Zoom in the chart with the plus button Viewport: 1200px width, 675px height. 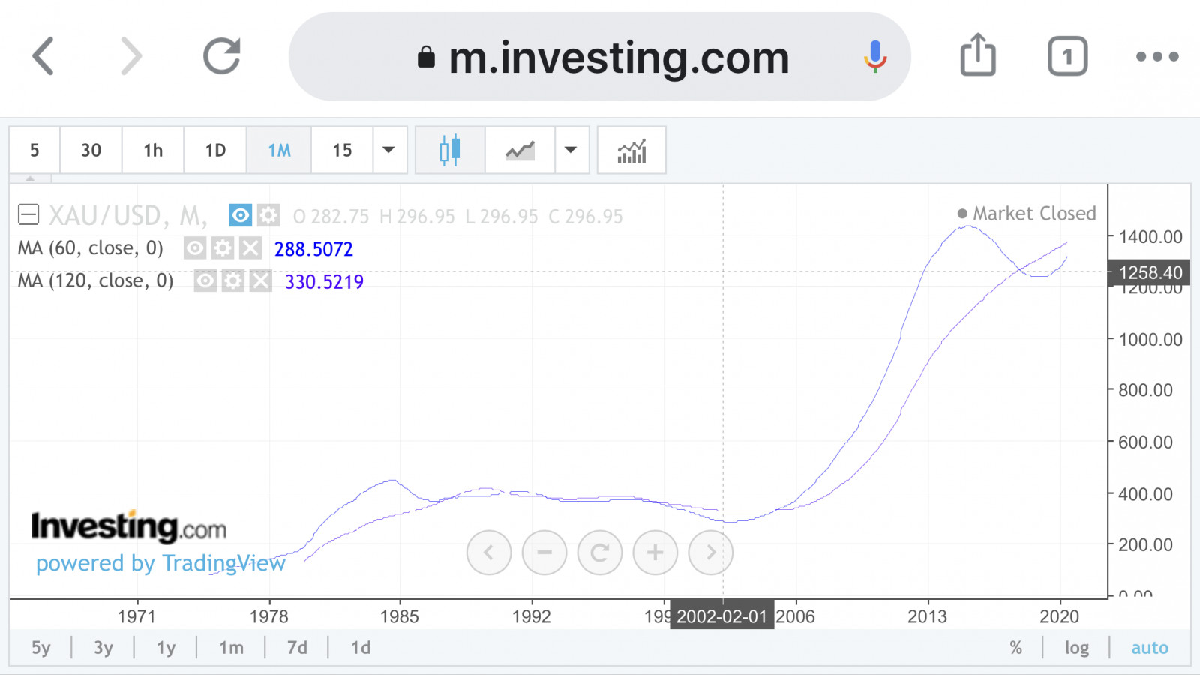click(655, 553)
